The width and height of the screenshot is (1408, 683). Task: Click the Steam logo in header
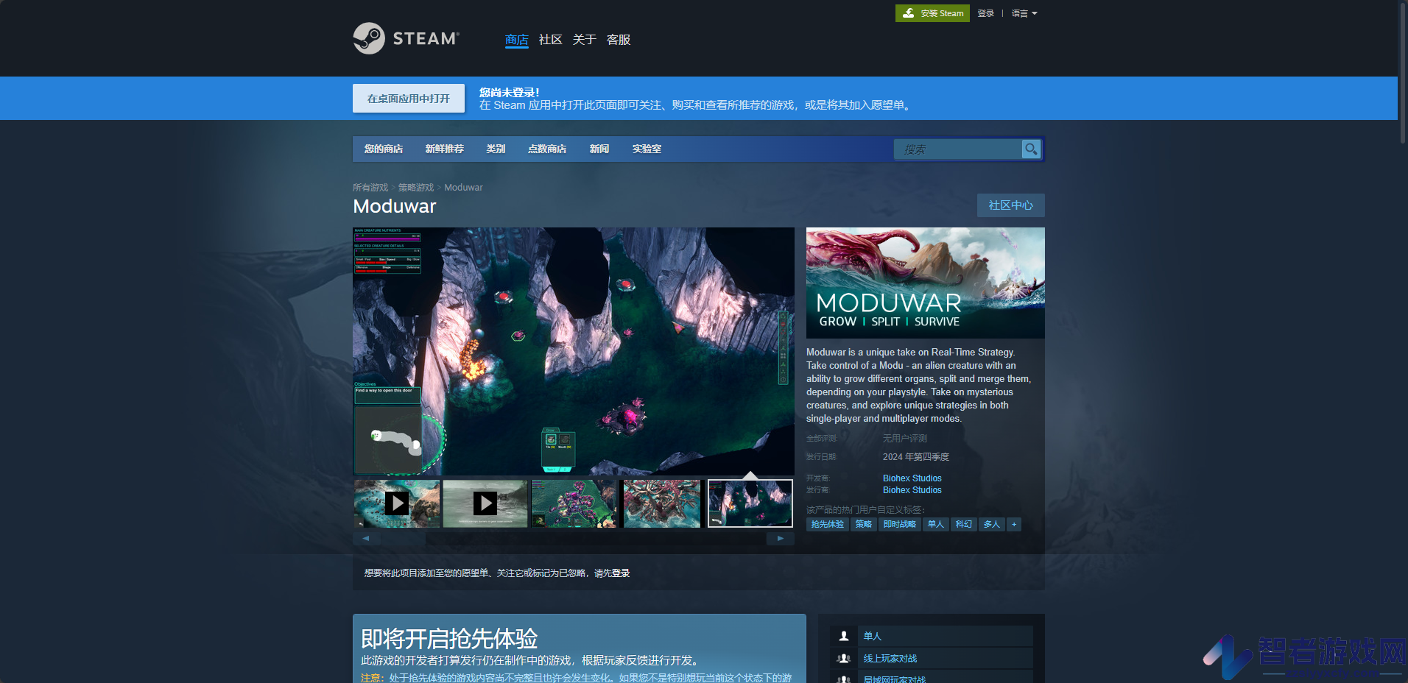(406, 38)
